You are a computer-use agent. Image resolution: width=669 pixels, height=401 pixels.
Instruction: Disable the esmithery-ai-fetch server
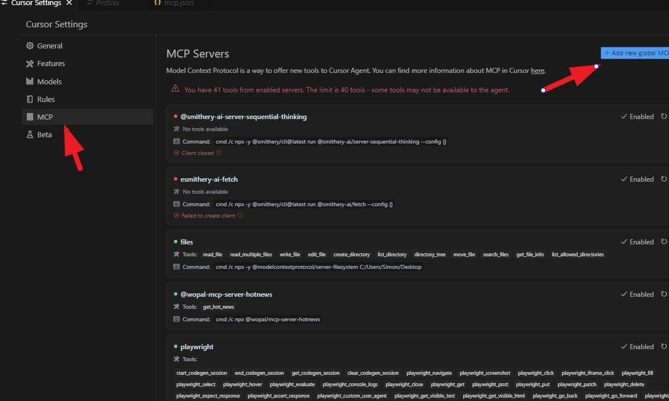coord(638,179)
